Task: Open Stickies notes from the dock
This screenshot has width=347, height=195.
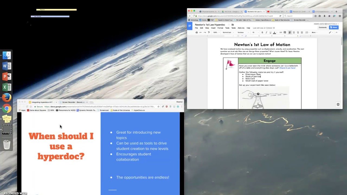Action: click(x=7, y=119)
